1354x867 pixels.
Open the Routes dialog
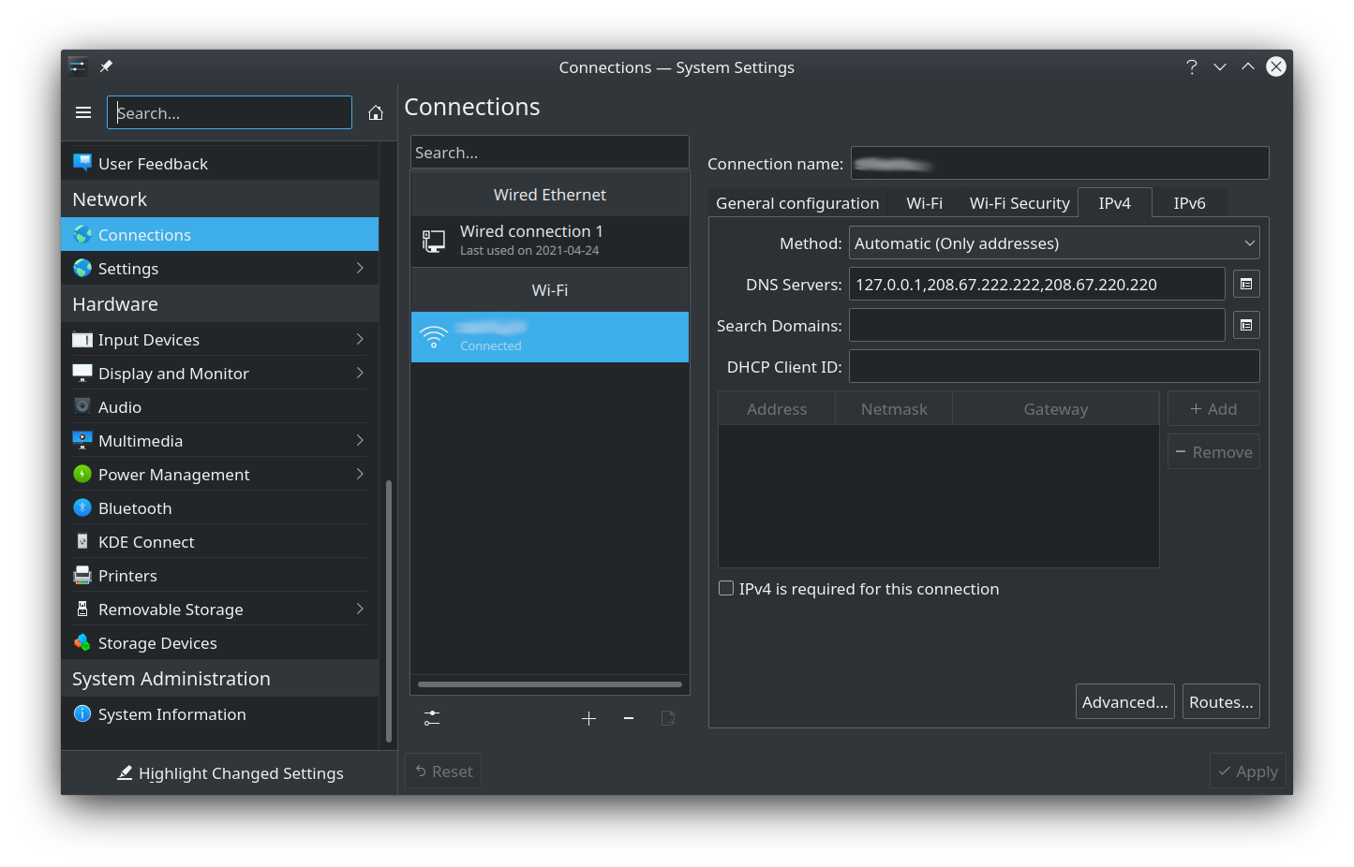(1221, 700)
